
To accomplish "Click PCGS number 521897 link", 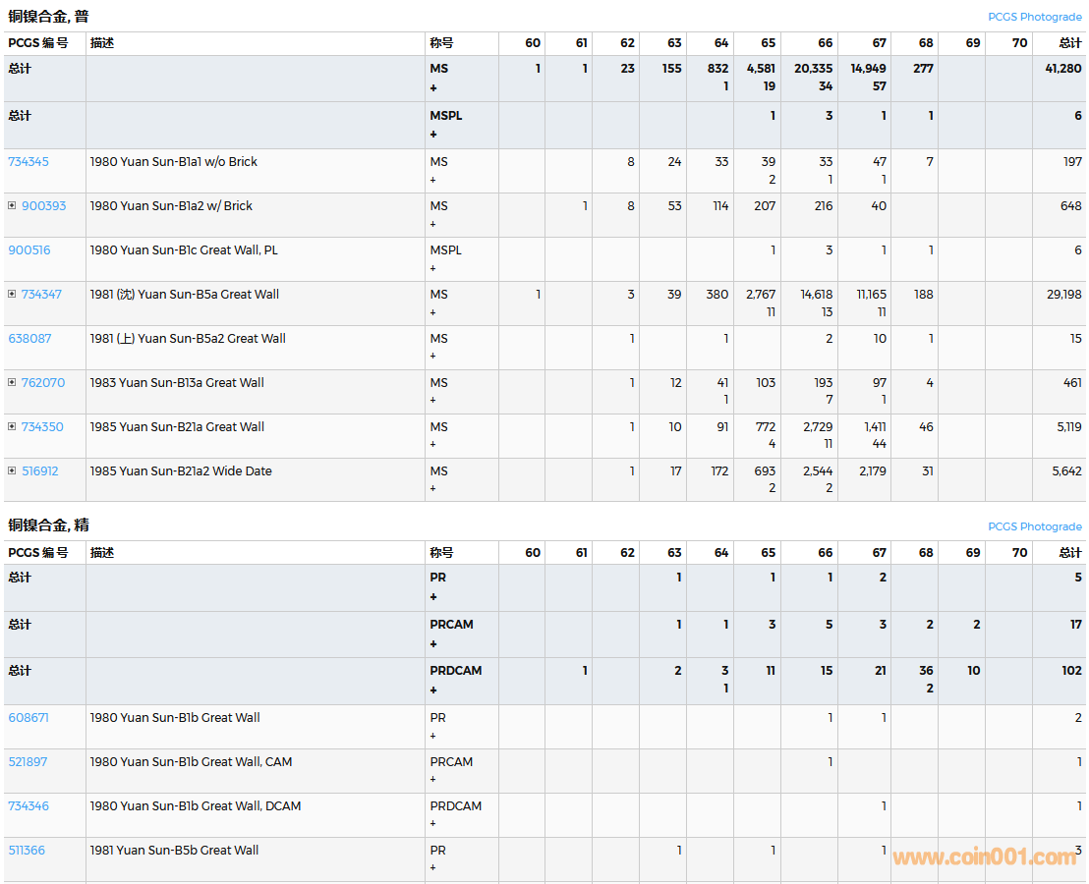I will [x=28, y=762].
